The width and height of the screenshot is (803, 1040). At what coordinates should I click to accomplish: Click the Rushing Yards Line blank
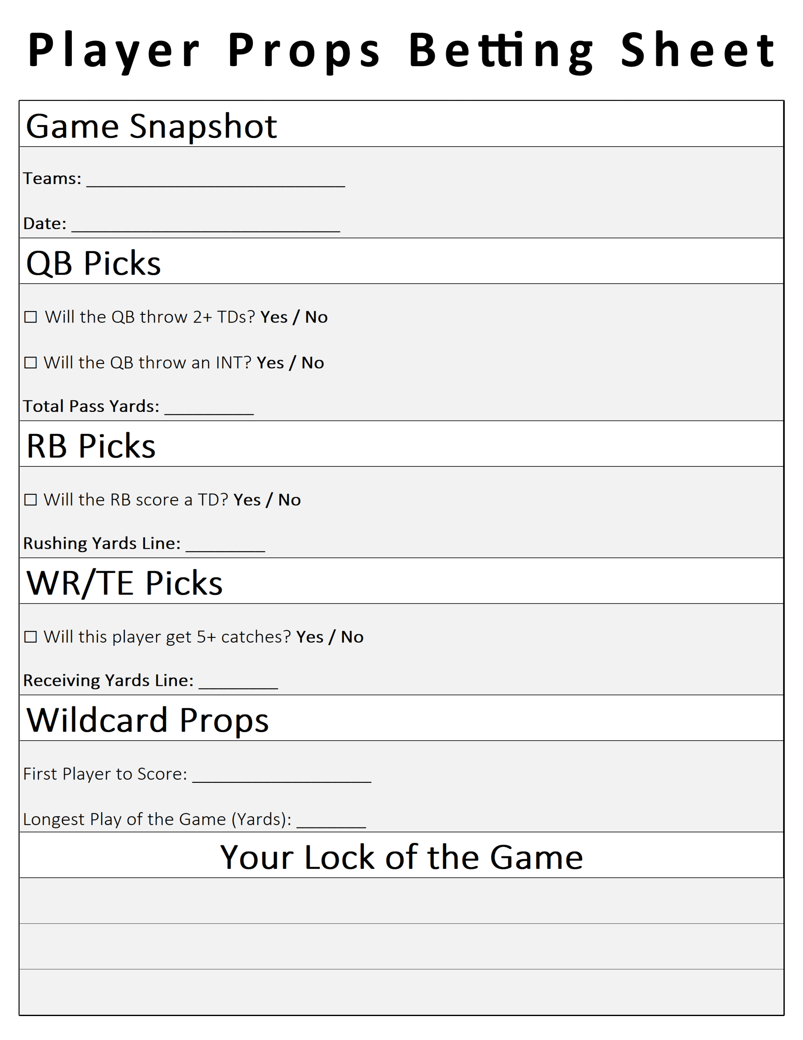pyautogui.click(x=225, y=546)
